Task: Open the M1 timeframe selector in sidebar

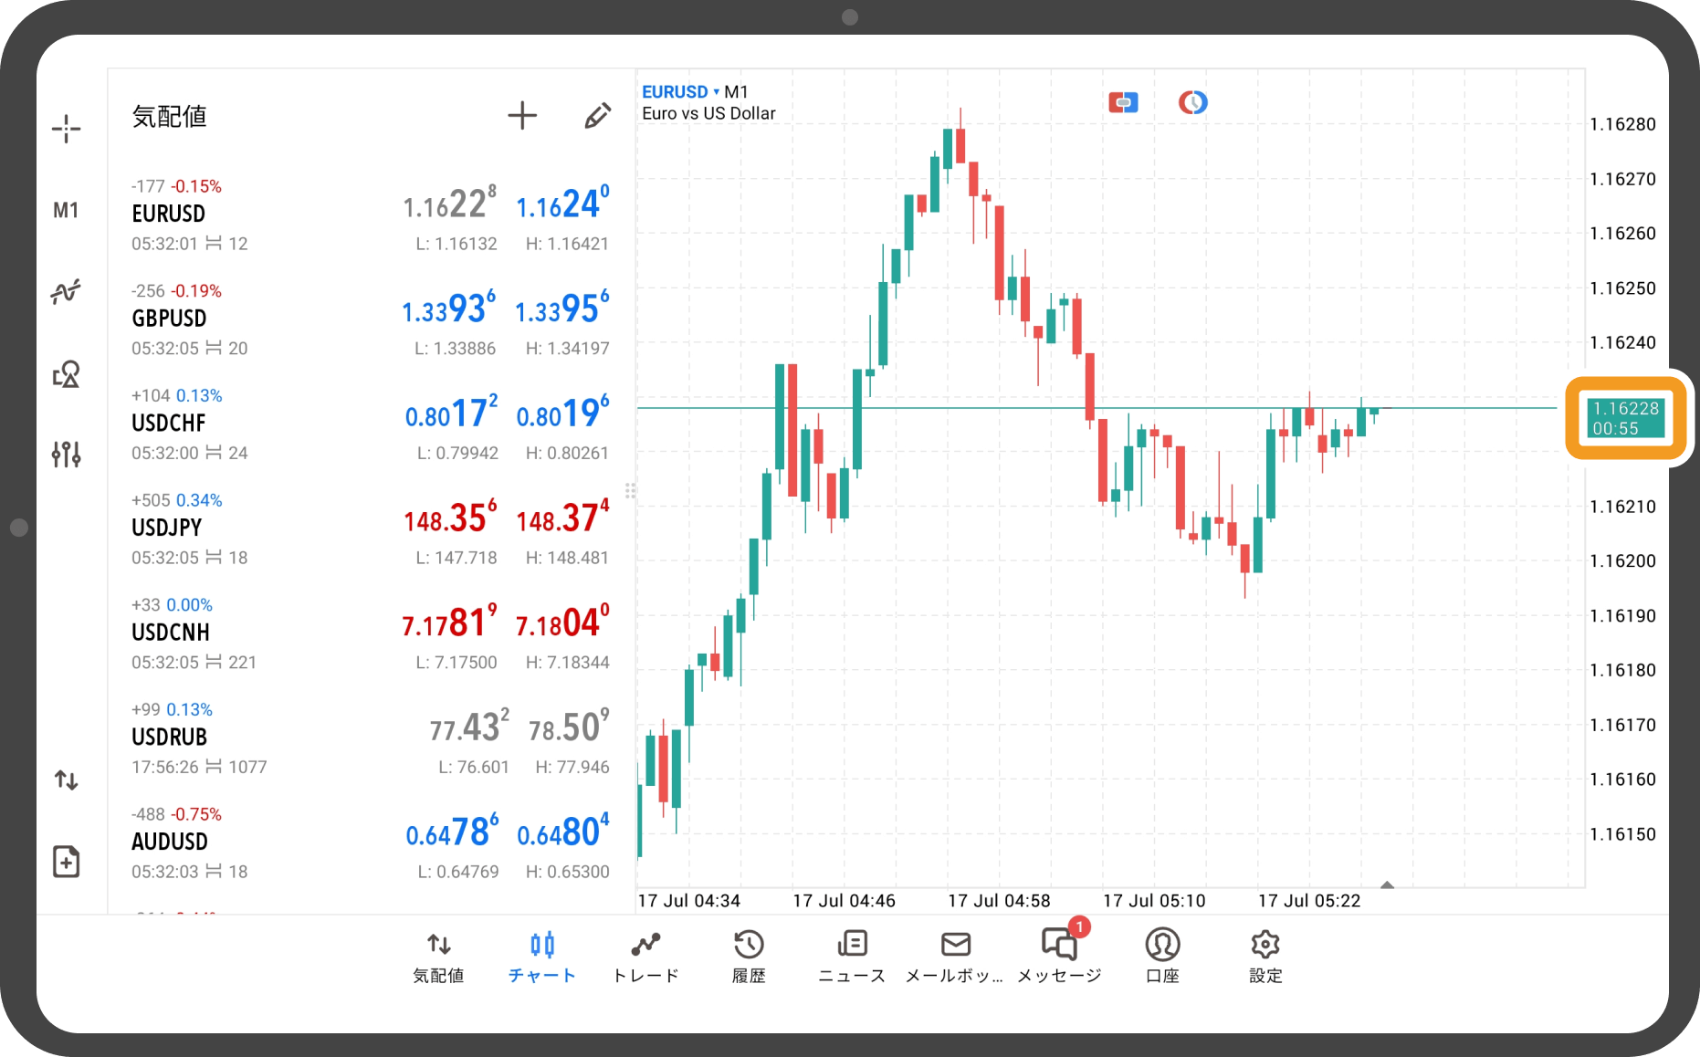Action: [x=66, y=211]
